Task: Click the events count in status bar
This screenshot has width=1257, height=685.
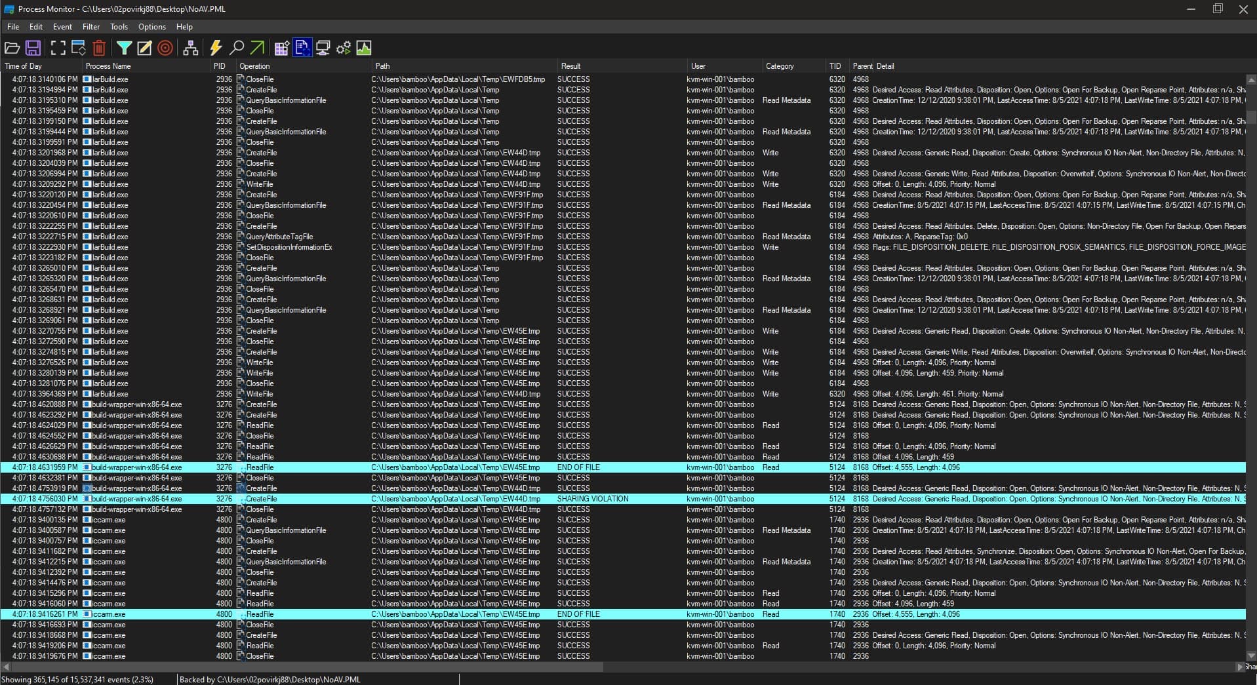Action: coord(77,680)
